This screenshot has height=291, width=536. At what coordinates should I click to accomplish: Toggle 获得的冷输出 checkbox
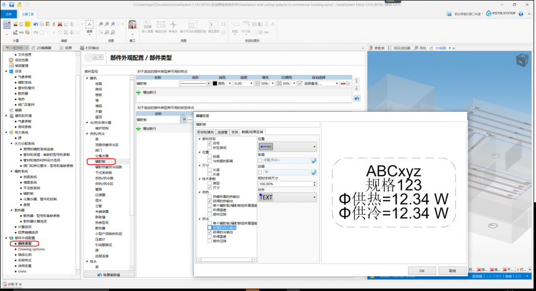[x=209, y=231]
